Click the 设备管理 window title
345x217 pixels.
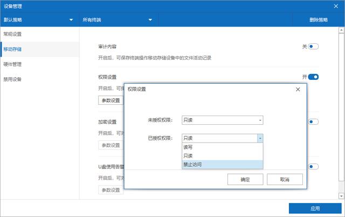(x=13, y=6)
